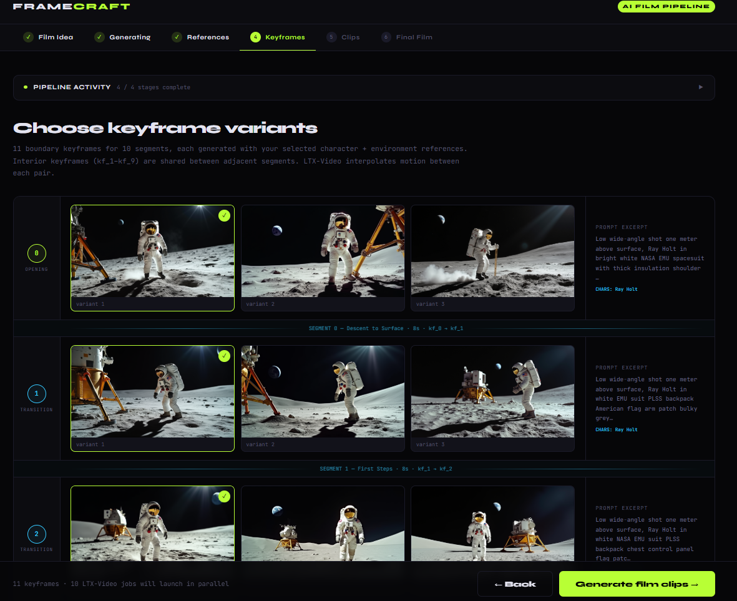
Task: Click the 'variant 3' label in Transition 1 row
Action: click(430, 444)
